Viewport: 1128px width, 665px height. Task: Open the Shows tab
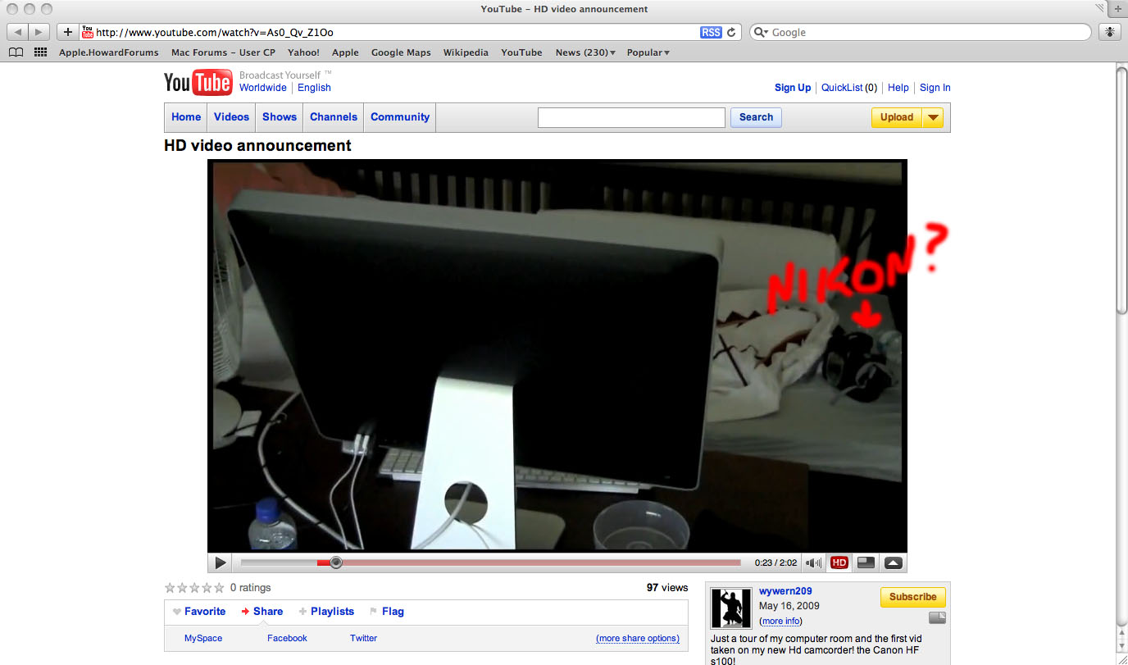(x=280, y=117)
